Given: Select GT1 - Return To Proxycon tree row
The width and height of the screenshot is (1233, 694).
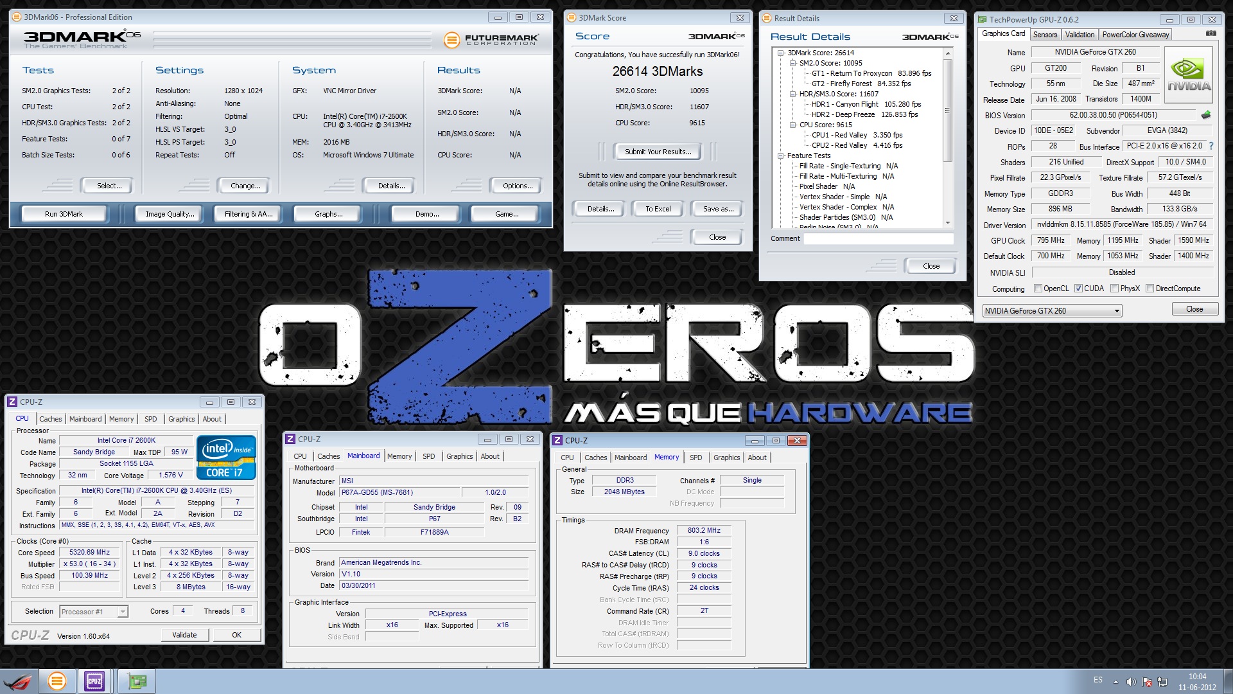Looking at the screenshot, I should pyautogui.click(x=871, y=73).
